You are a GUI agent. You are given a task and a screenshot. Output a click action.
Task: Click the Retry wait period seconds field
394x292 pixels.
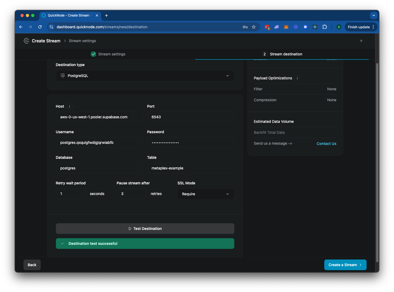(x=71, y=194)
